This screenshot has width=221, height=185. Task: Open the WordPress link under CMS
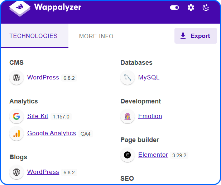point(43,77)
